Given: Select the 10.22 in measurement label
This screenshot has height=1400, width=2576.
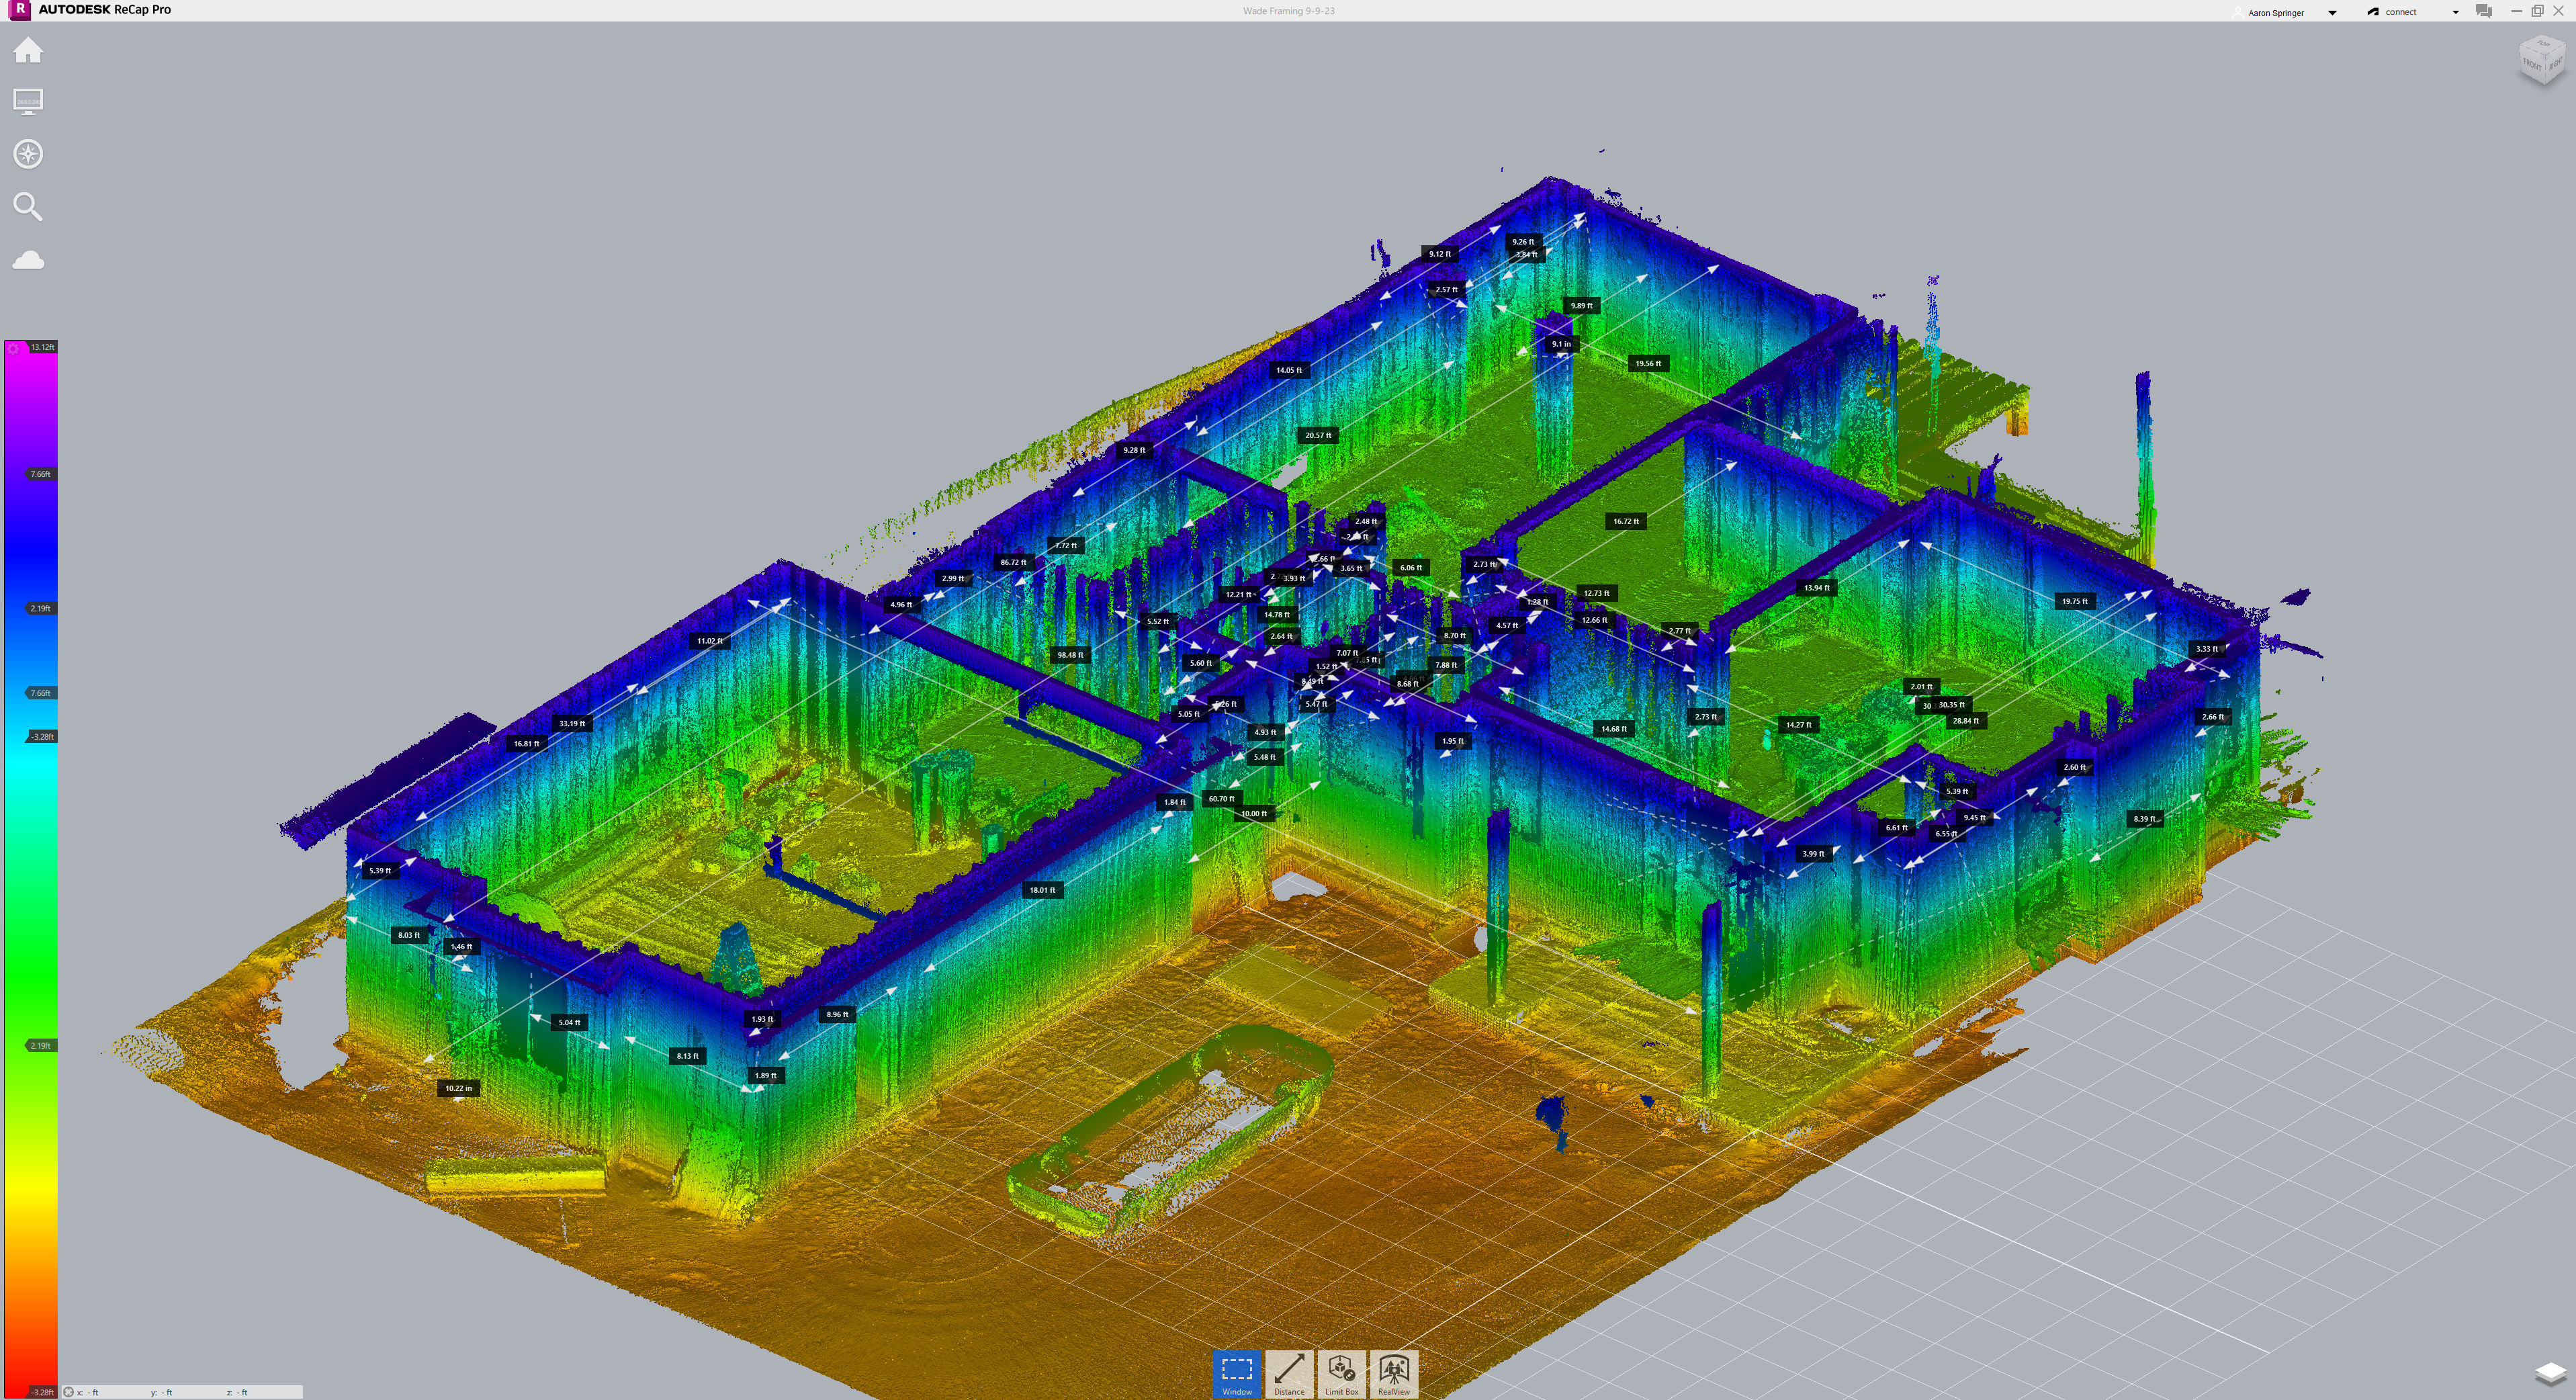Looking at the screenshot, I should point(458,1088).
